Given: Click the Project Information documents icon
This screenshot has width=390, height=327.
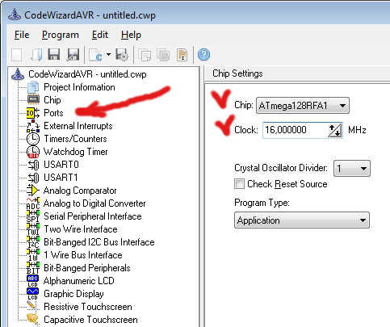Looking at the screenshot, I should click(33, 87).
